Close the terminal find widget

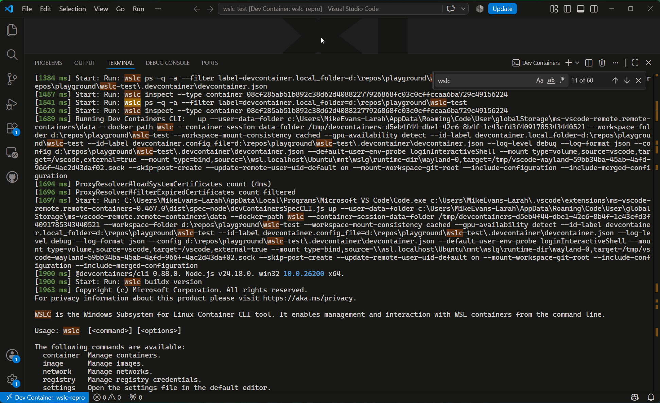[x=638, y=80]
